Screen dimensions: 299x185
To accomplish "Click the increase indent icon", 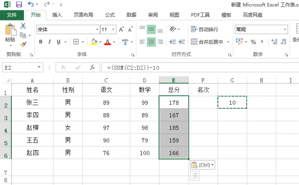I will pyautogui.click(x=182, y=42).
